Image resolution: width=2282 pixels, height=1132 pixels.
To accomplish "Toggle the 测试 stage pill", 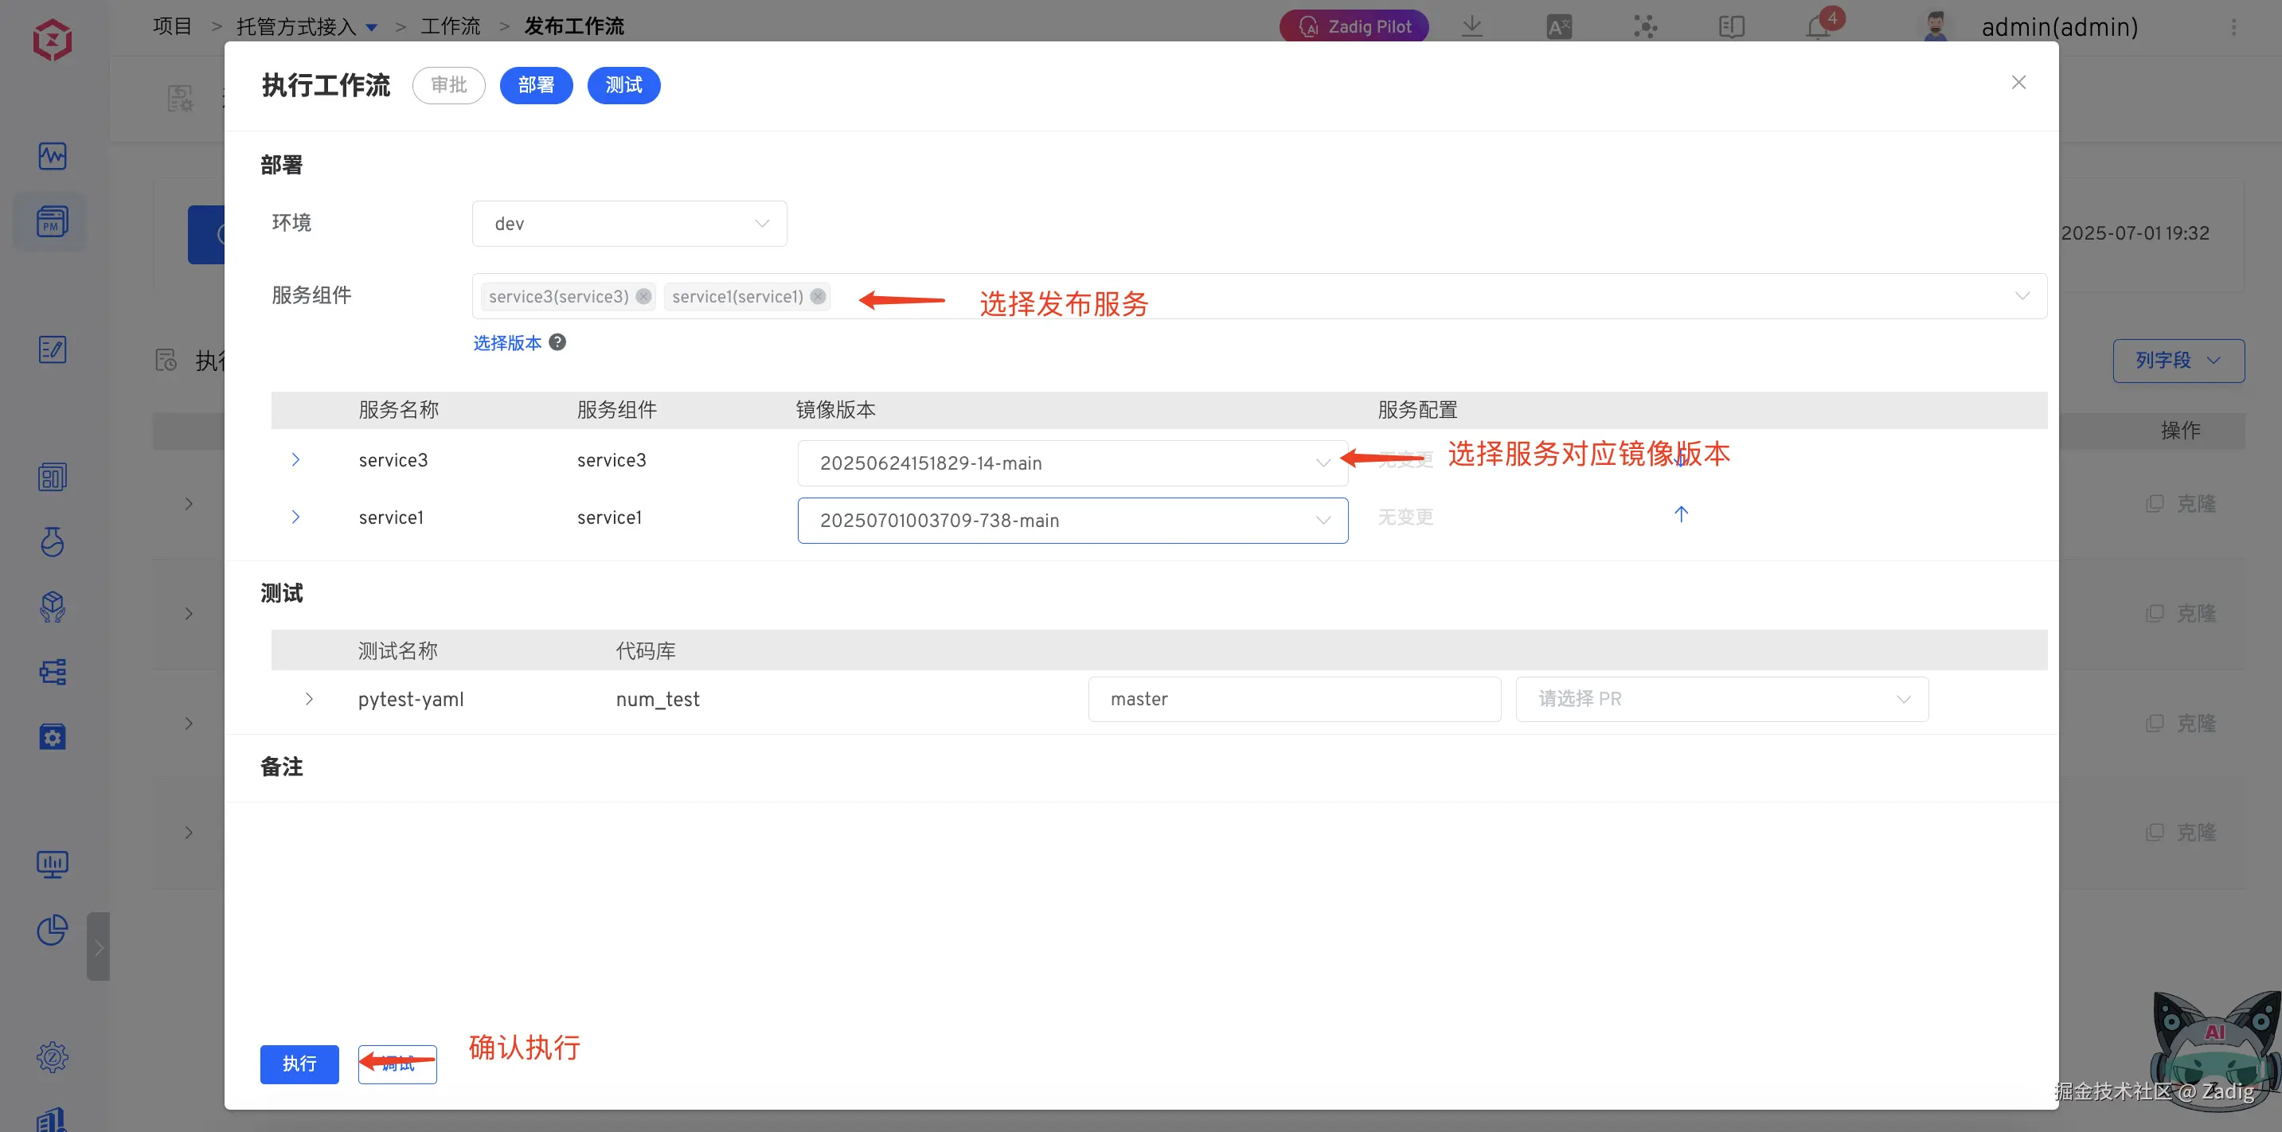I will pyautogui.click(x=623, y=85).
